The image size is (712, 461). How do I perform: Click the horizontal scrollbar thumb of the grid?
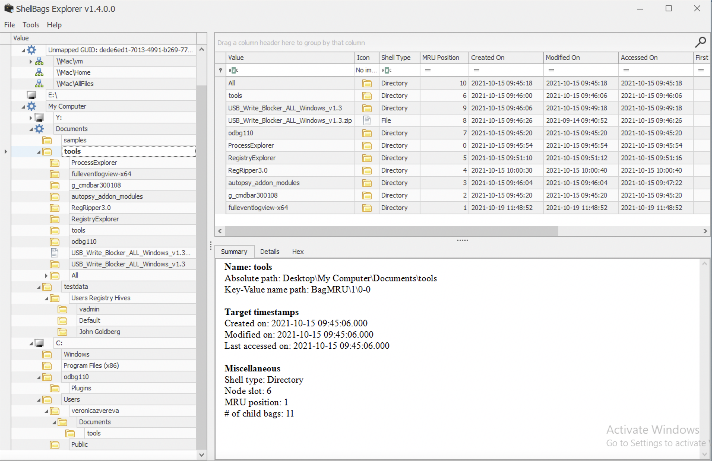391,231
